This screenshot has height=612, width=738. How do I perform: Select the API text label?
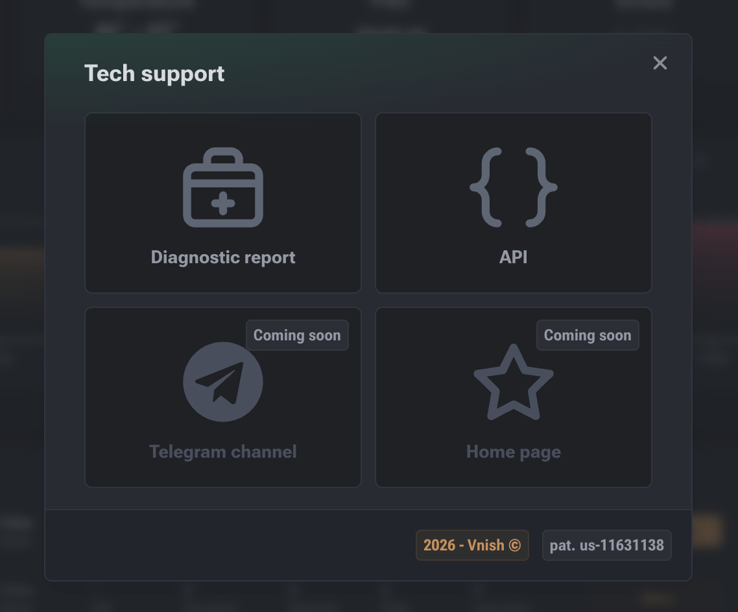514,257
